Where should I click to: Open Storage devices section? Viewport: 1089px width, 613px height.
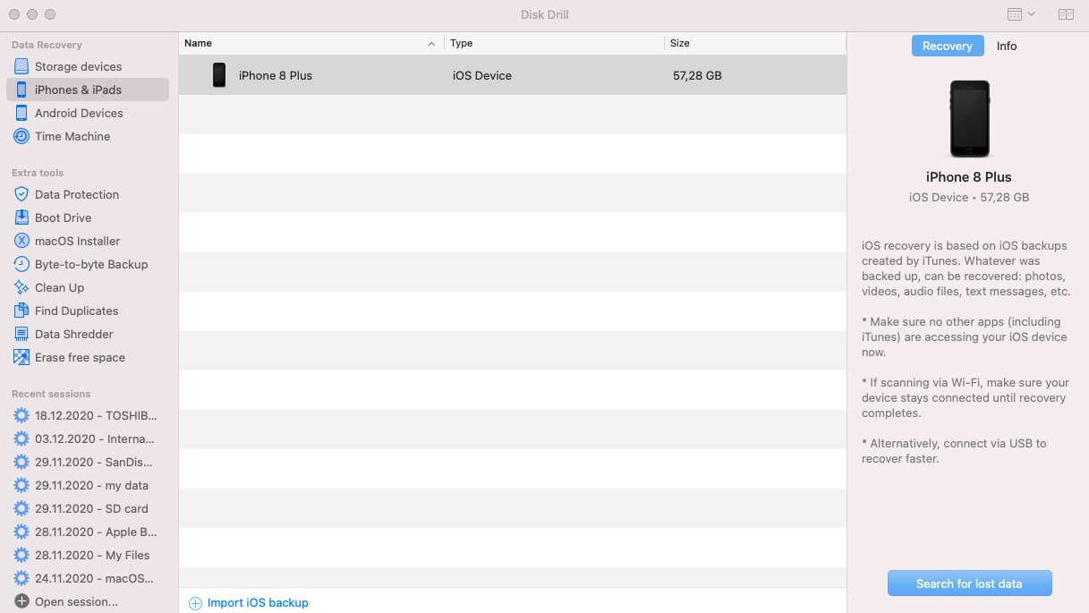tap(88, 66)
